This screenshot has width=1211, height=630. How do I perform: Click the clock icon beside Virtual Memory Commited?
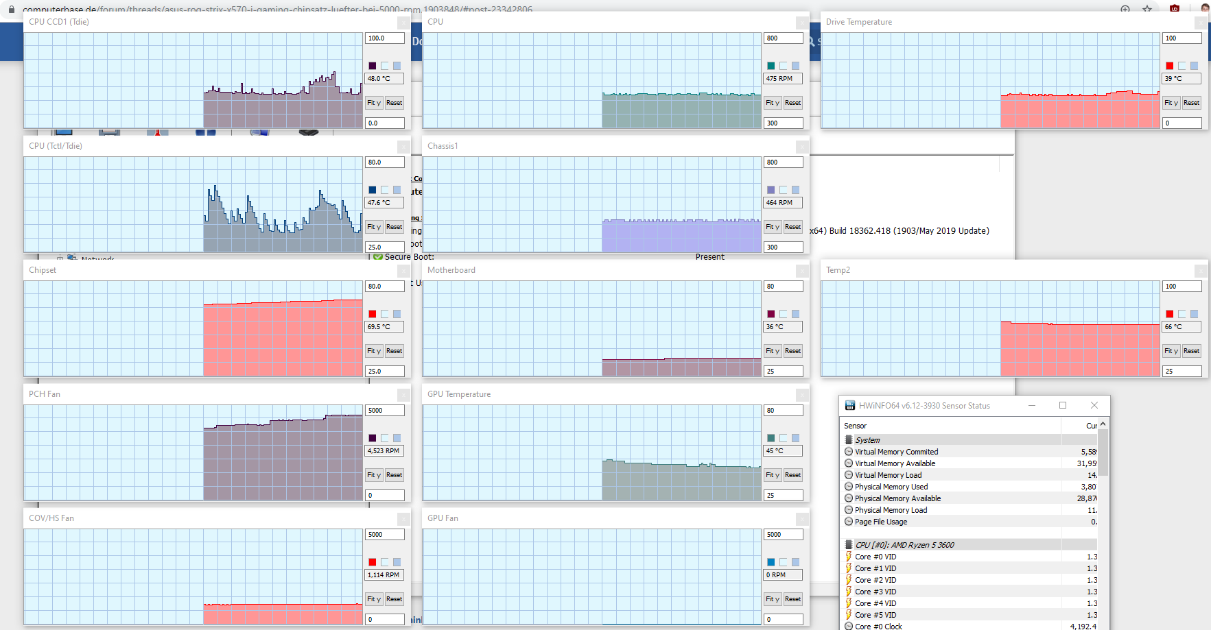tap(849, 452)
